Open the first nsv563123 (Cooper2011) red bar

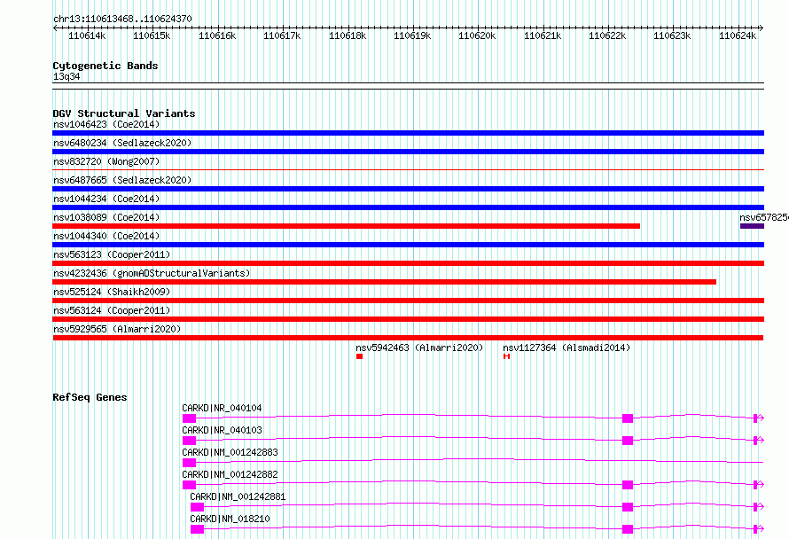(408, 263)
